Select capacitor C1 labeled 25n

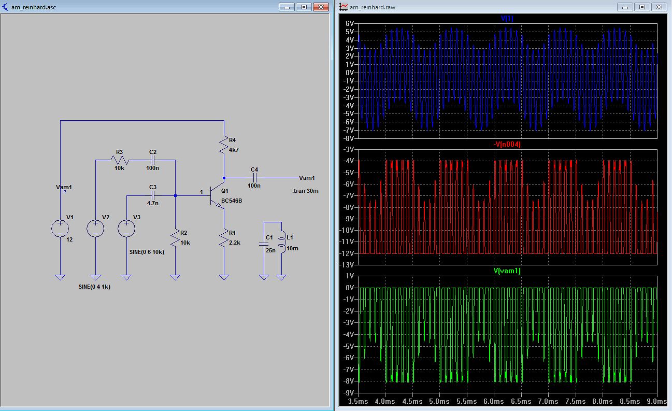point(264,244)
